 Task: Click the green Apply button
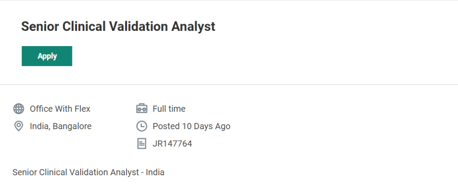[x=47, y=56]
